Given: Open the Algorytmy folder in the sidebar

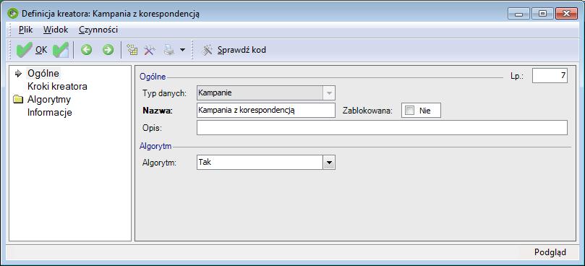Looking at the screenshot, I should [49, 99].
